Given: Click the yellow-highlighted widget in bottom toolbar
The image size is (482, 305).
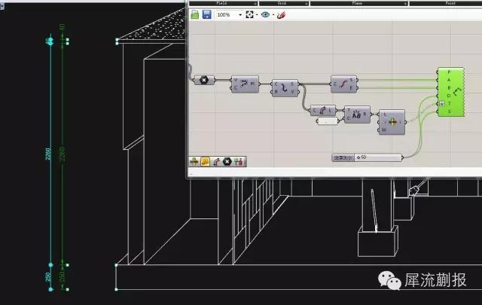Looking at the screenshot, I should pos(205,161).
